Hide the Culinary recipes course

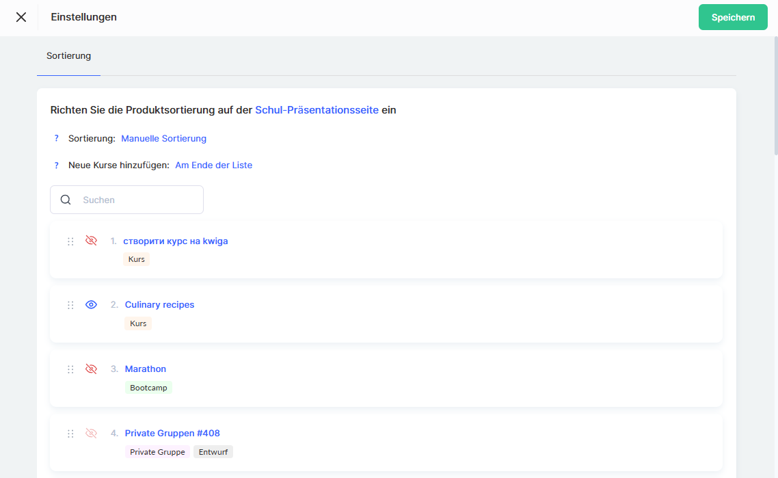coord(91,305)
